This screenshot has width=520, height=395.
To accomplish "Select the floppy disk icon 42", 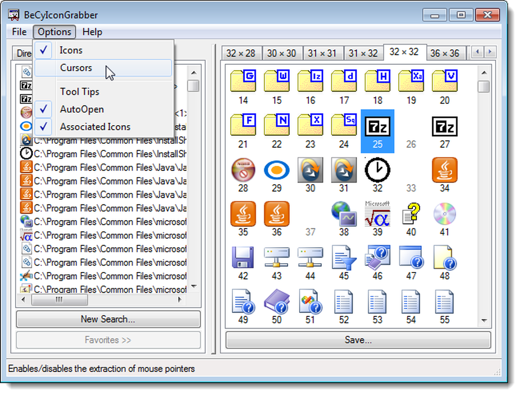I will pos(243,257).
